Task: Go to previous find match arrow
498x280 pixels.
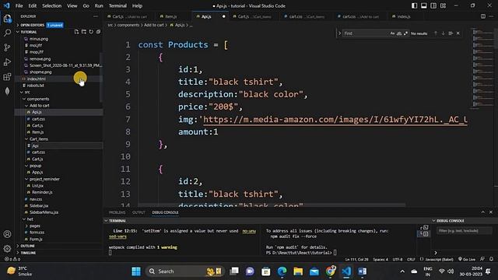Action: tap(436, 33)
